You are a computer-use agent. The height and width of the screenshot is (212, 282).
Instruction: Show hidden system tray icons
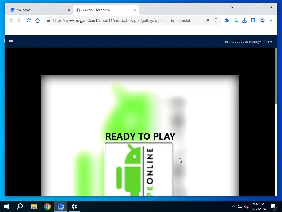(233, 206)
